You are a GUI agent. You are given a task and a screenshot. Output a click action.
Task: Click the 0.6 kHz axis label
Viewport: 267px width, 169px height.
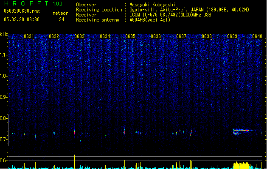coord(4,161)
